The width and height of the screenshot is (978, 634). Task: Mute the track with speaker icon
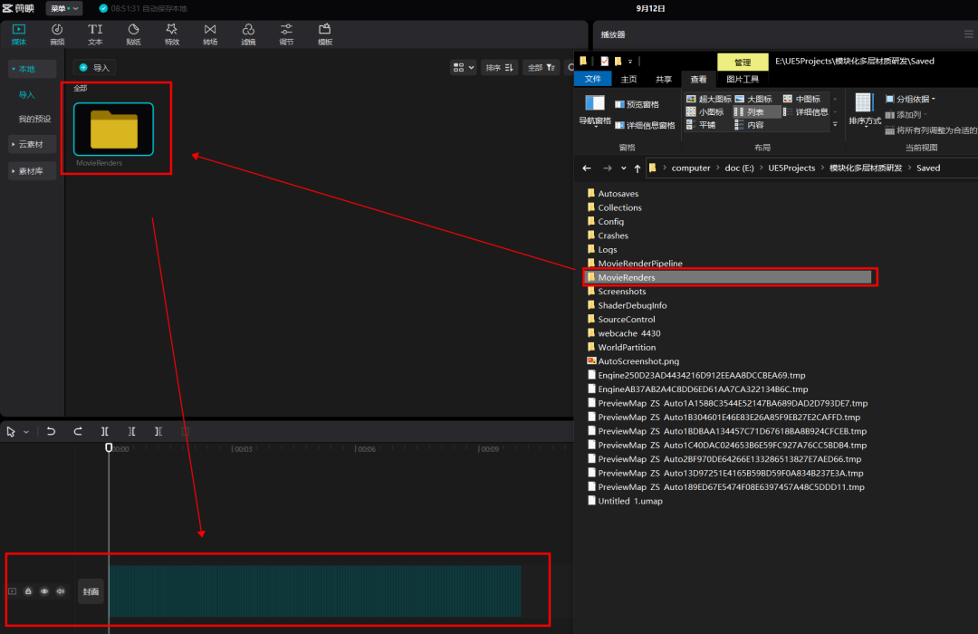[x=61, y=591]
